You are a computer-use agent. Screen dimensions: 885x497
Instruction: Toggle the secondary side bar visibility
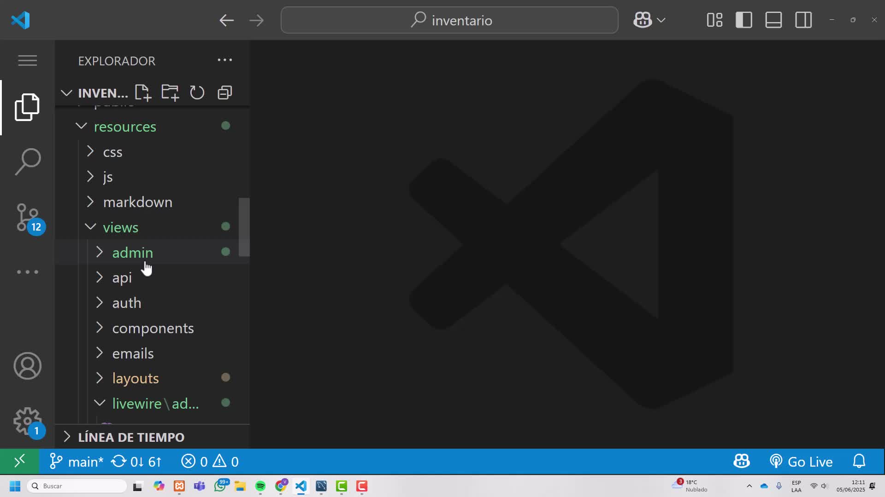803,20
